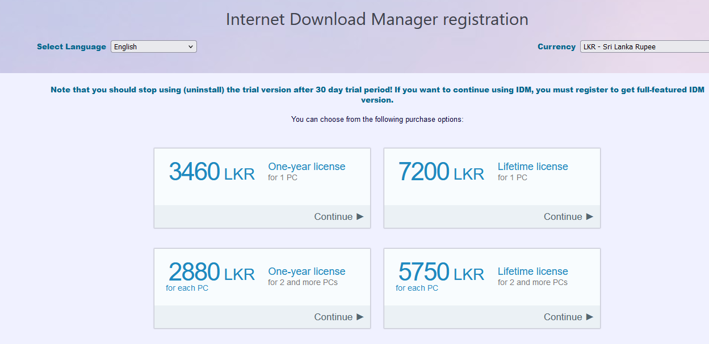Click 'for 2 and more PCs' under One-year license
Viewport: 709px width, 344px height.
pyautogui.click(x=303, y=282)
